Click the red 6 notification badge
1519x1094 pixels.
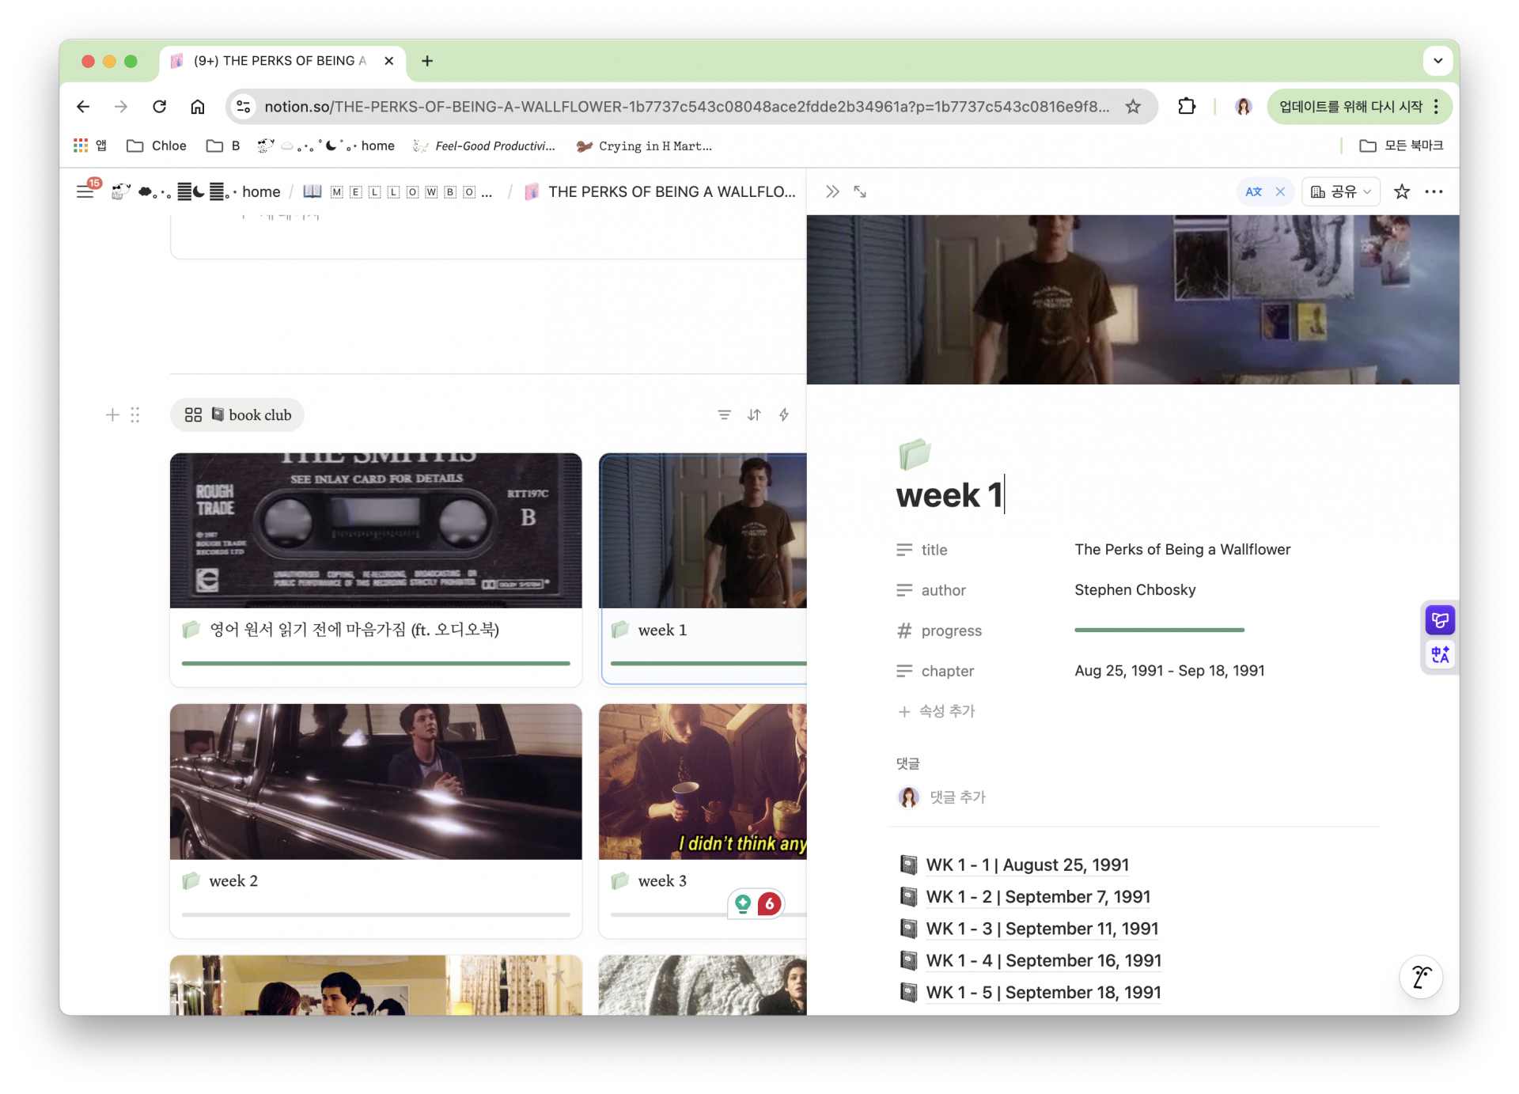(x=769, y=903)
